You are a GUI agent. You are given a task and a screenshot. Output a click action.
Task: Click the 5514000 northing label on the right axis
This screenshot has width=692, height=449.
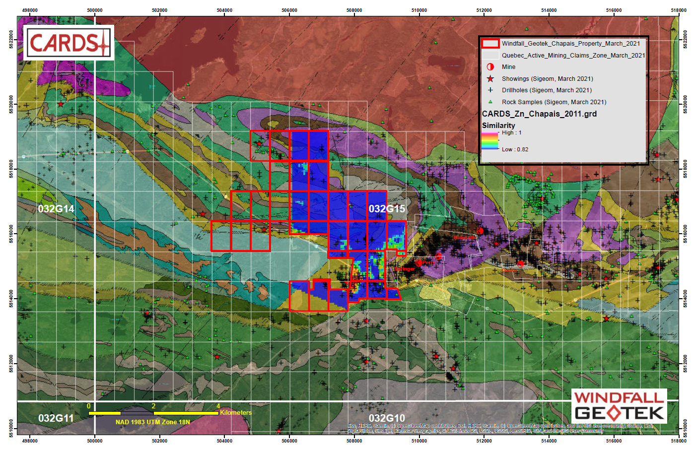686,299
